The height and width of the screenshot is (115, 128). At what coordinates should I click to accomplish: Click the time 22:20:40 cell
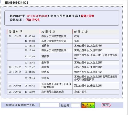coord(30,57)
